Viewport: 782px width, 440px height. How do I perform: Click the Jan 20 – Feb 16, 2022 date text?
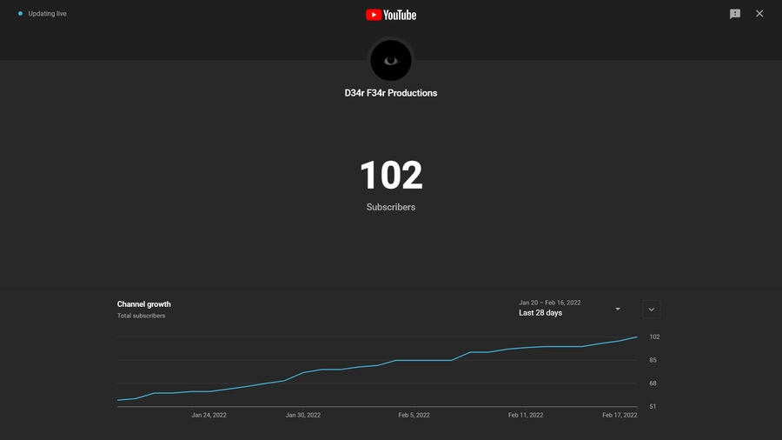tap(550, 303)
